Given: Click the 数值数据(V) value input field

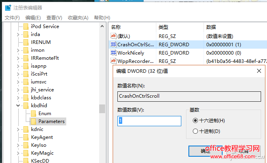Looking at the screenshot, I should [149, 121].
